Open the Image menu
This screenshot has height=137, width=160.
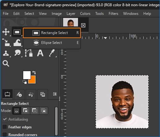tap(57, 14)
